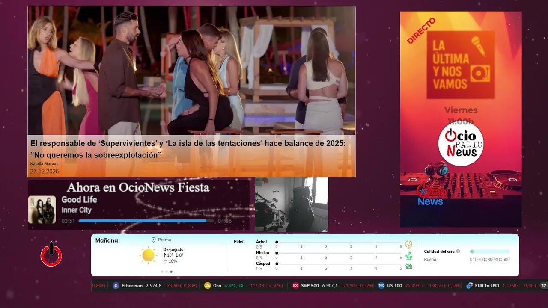Click the microphone icon on the poster
This screenshot has width=548, height=308.
[478, 46]
